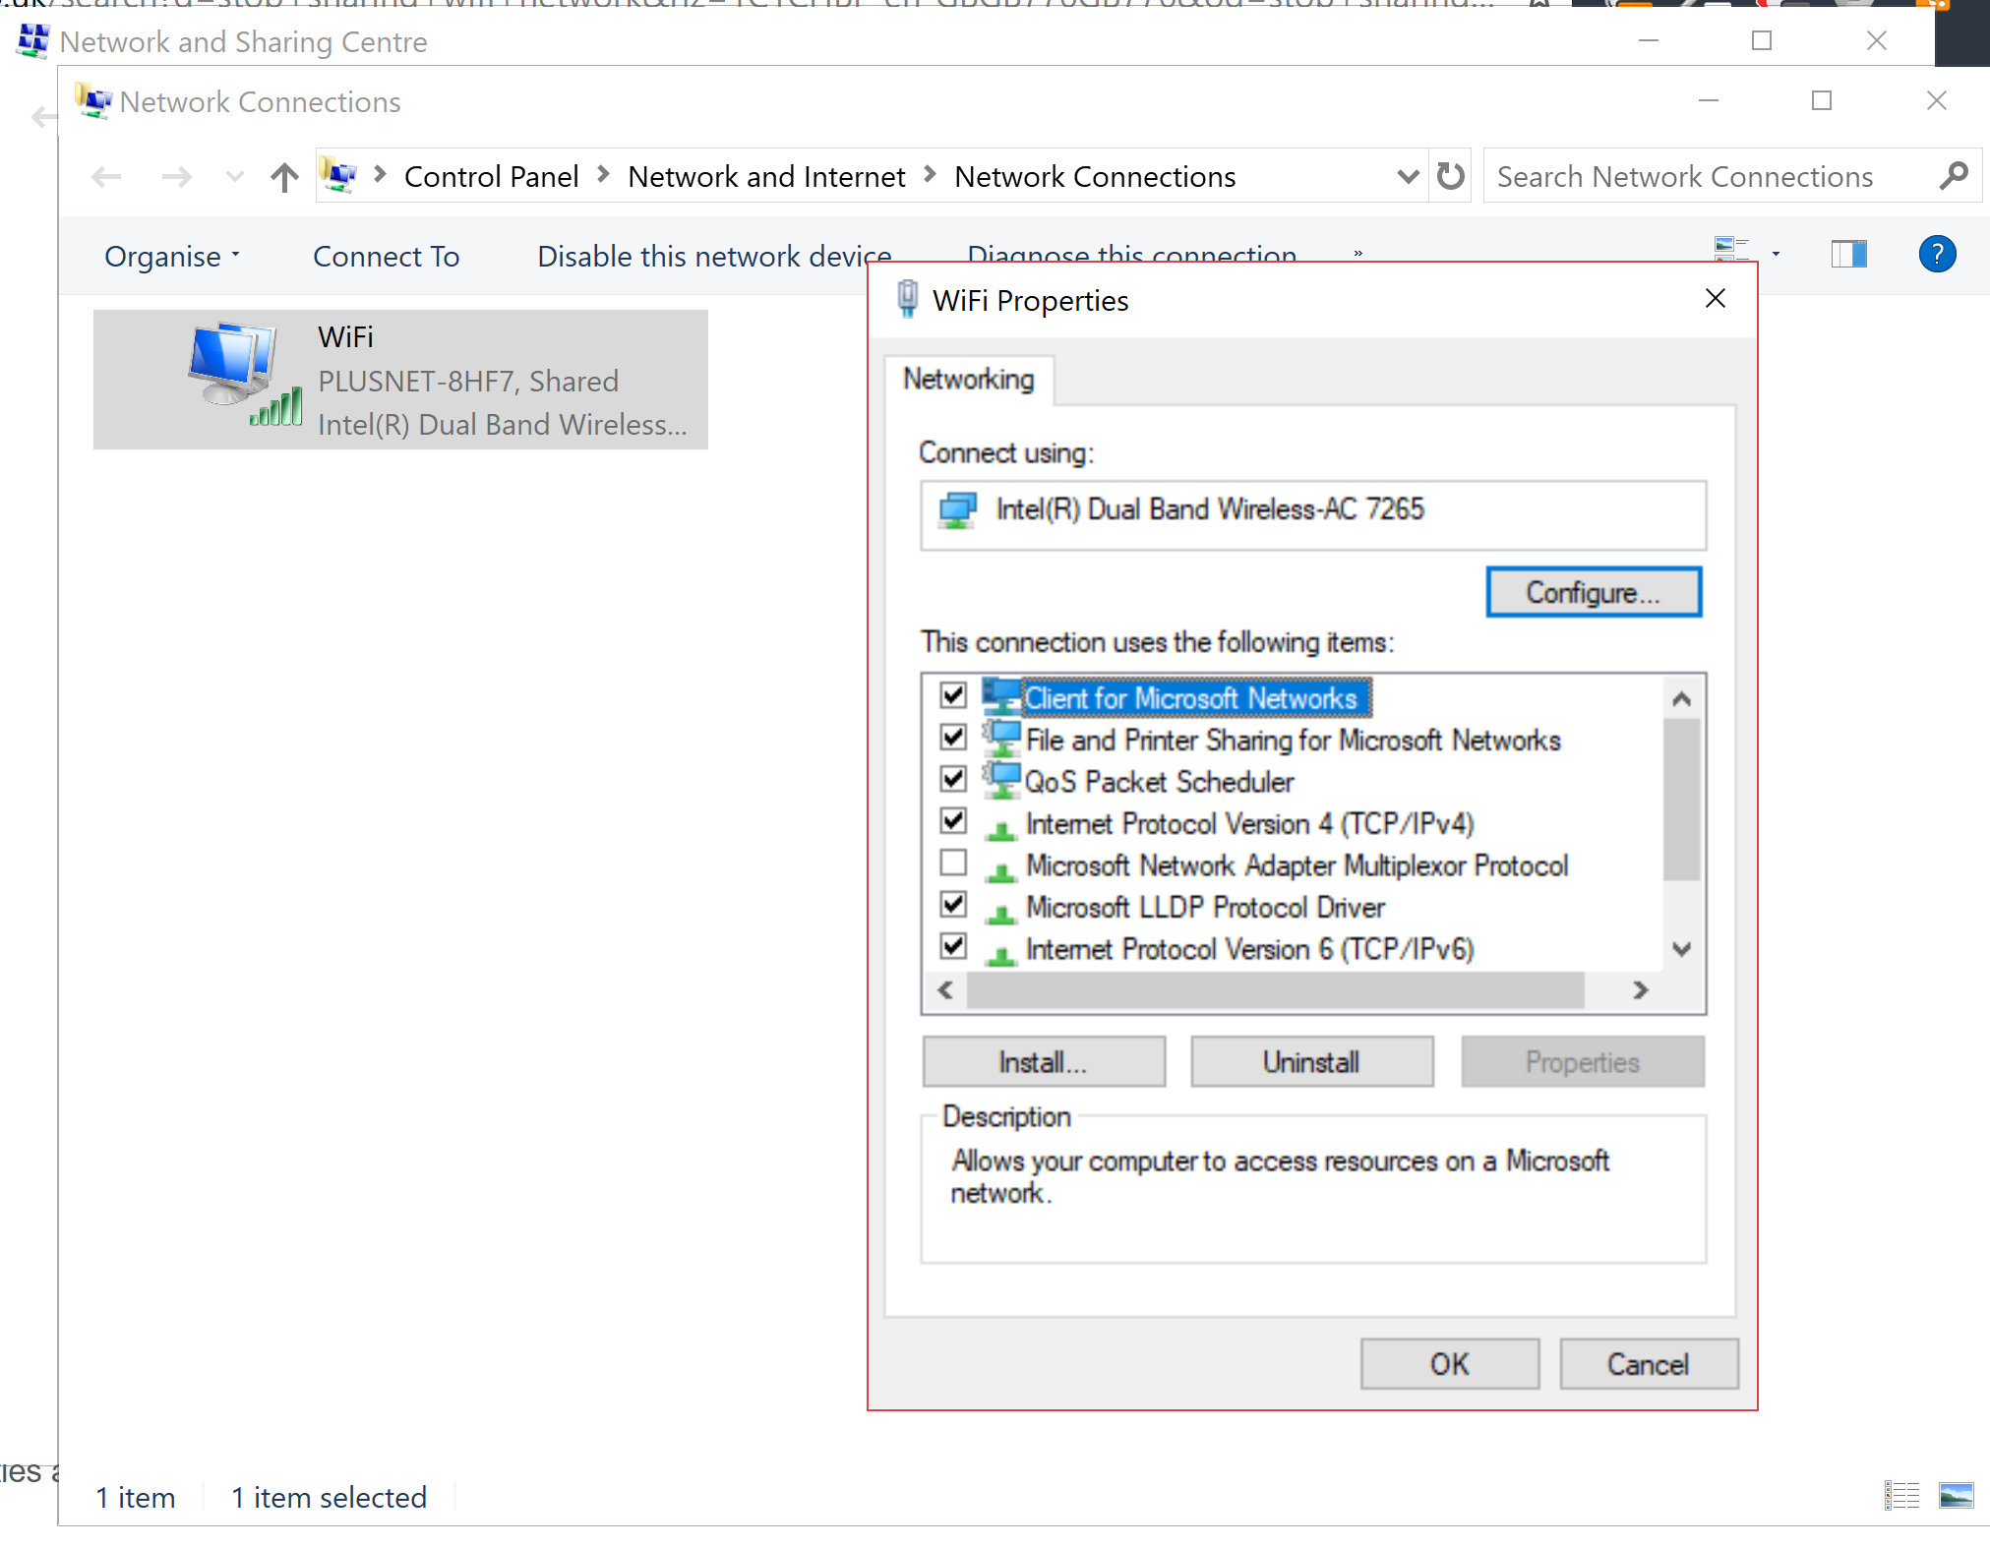Click the Up arrow navigation icon

point(284,177)
